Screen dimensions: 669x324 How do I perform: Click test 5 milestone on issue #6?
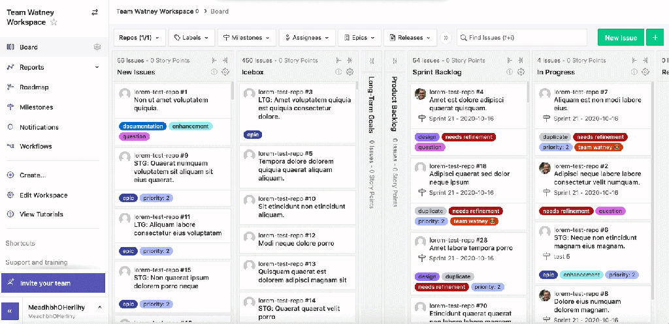(561, 256)
